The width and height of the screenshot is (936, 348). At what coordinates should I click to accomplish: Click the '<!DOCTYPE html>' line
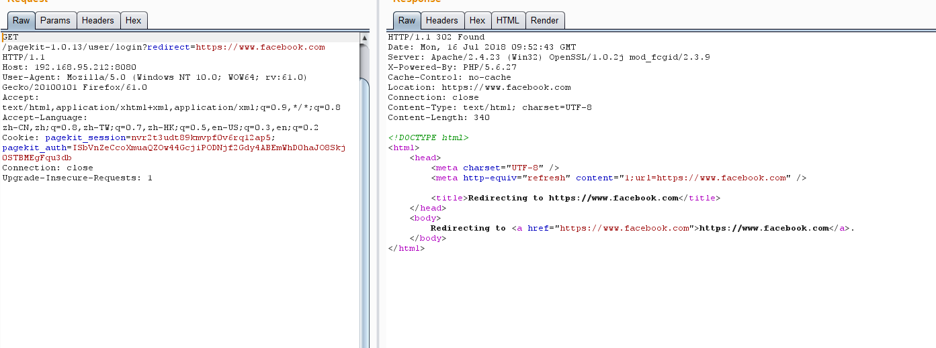[428, 137]
